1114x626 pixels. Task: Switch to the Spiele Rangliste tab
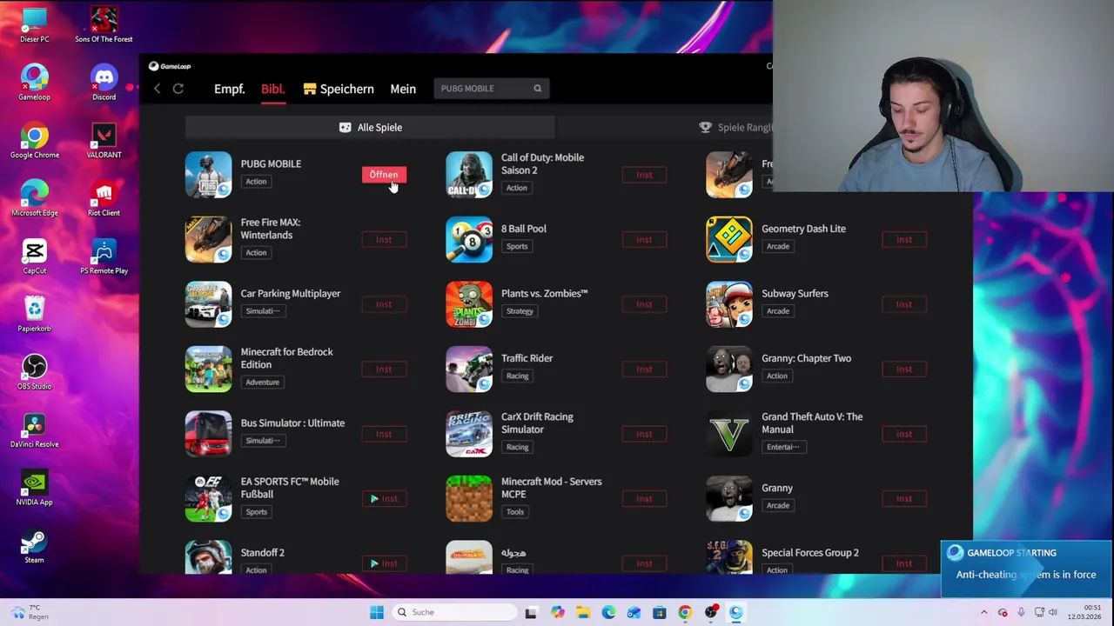(737, 128)
